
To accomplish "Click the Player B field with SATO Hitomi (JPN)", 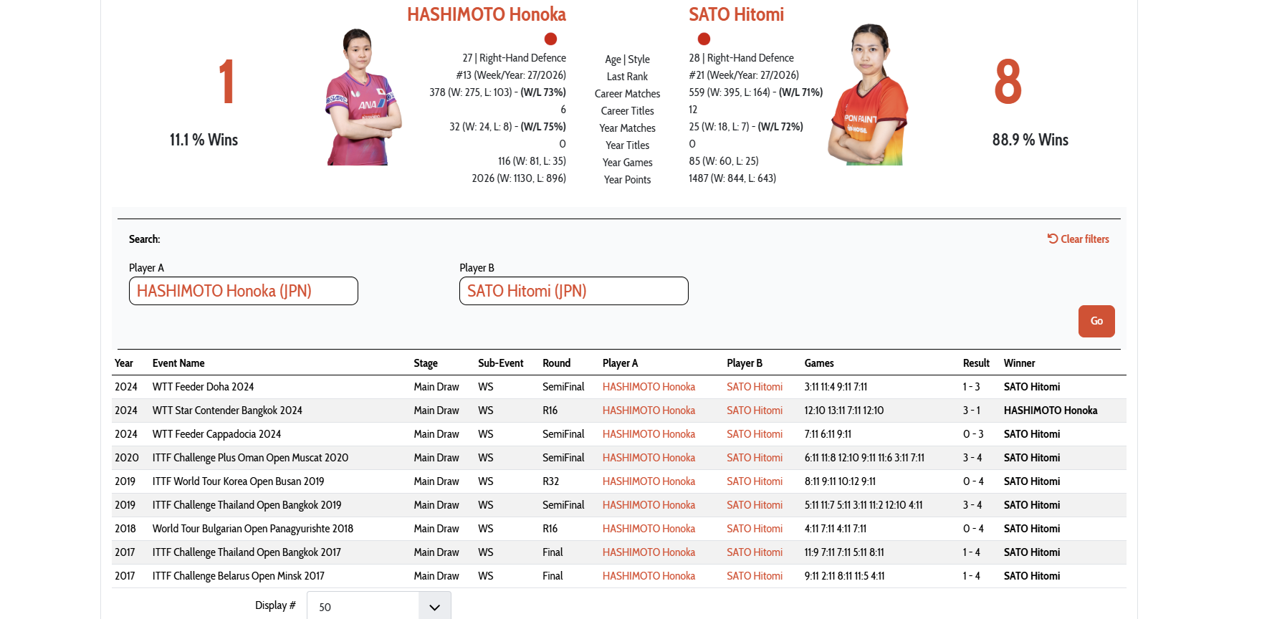I will [574, 291].
